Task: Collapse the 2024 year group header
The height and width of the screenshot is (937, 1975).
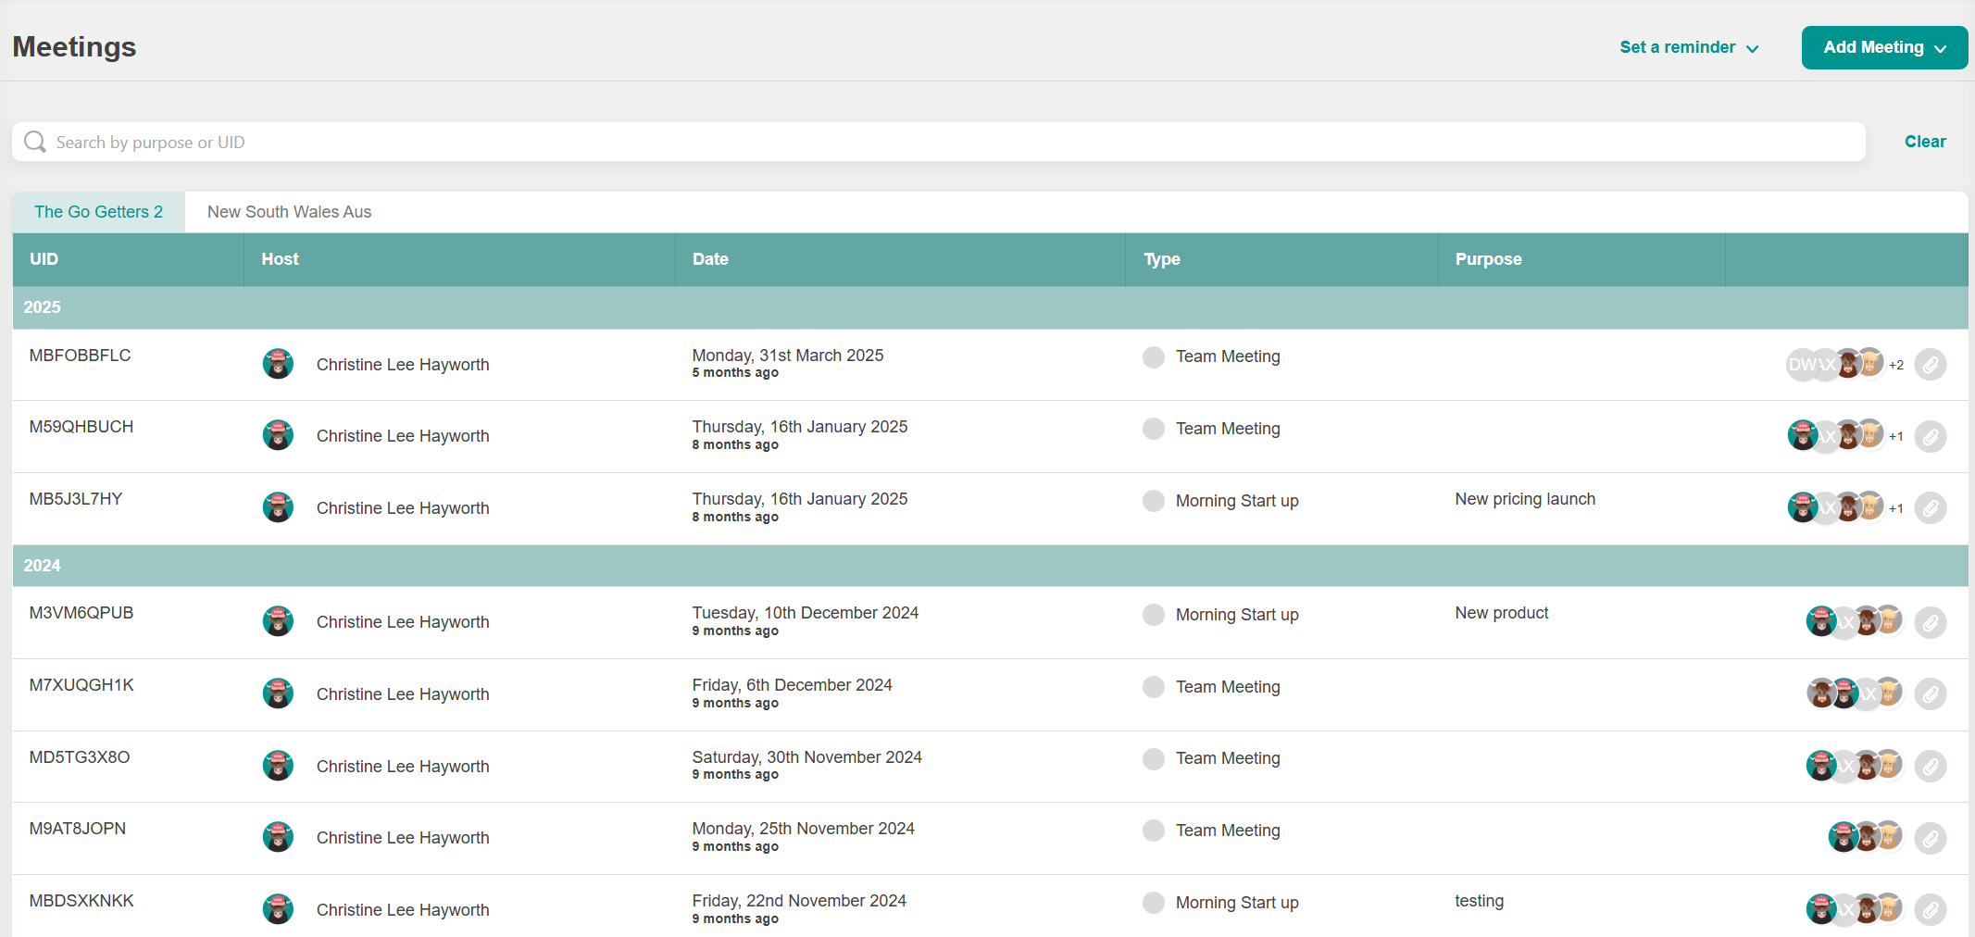Action: click(42, 566)
